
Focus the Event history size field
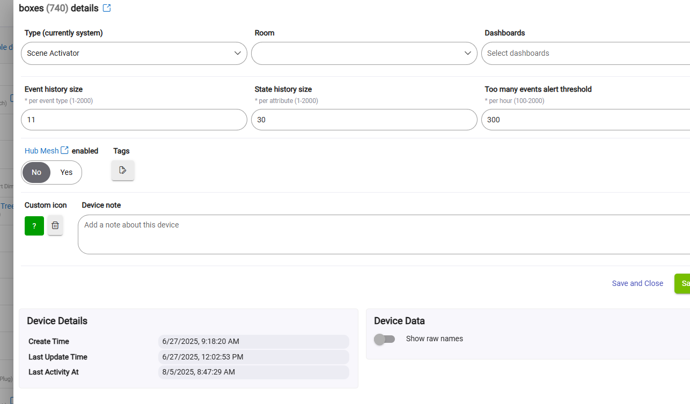(x=134, y=120)
